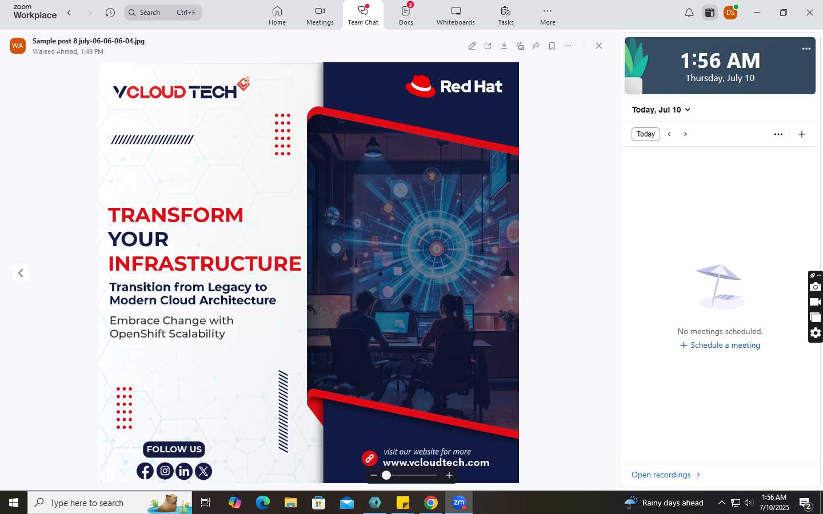Open more options for the image viewer

tap(568, 46)
